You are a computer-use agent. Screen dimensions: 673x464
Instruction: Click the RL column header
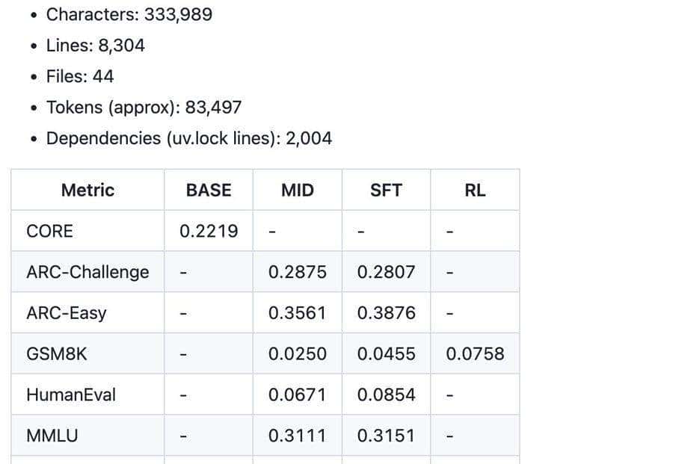click(x=475, y=191)
